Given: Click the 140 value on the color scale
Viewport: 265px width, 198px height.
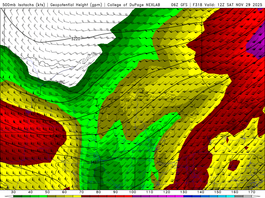Looking at the screenshot, I should point(201,192).
